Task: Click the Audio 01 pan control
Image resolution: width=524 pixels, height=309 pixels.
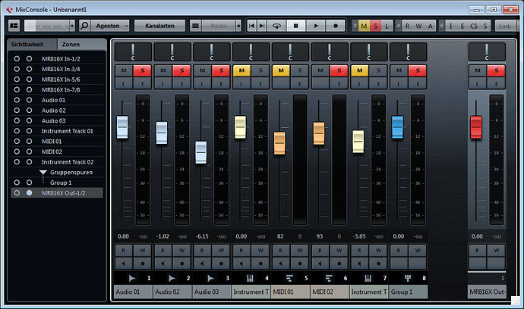Action: [x=133, y=51]
